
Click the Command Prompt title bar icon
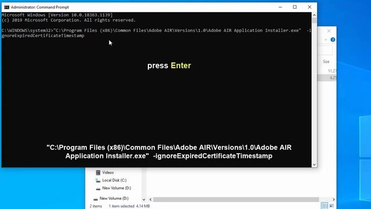6,8
